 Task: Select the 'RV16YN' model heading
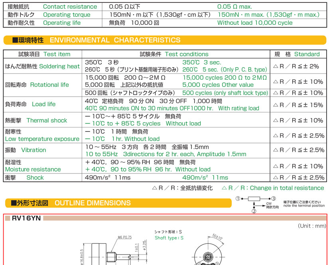(x=26, y=218)
